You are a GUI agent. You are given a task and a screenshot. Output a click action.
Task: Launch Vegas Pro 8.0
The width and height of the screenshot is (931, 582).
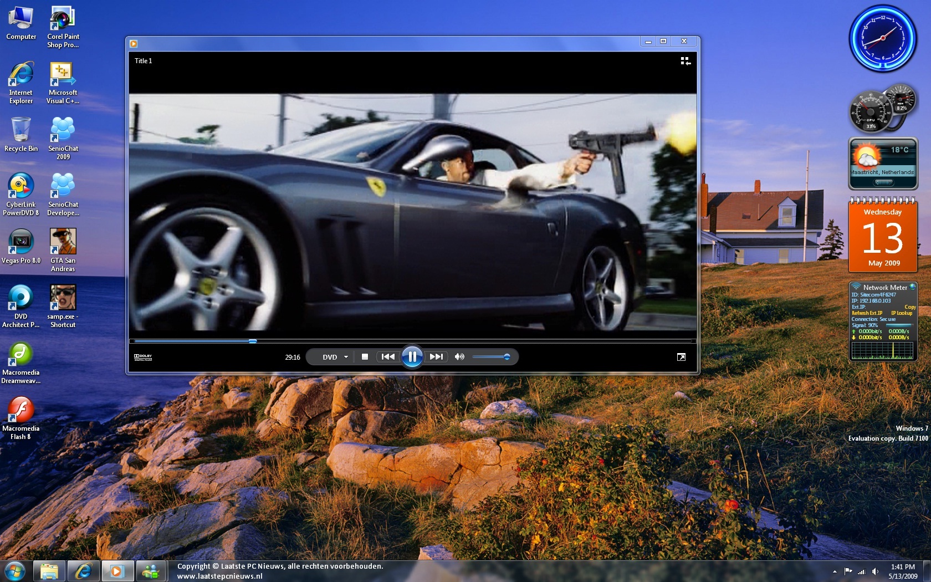pos(21,247)
